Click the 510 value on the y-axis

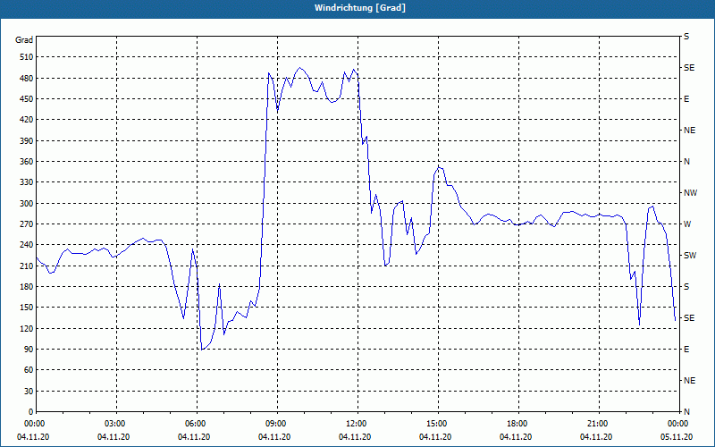click(27, 57)
